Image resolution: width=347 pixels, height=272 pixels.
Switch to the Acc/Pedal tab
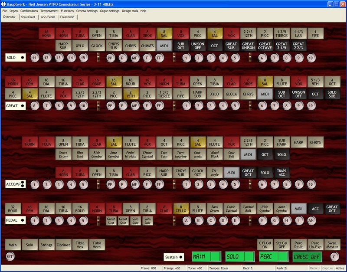(46, 17)
